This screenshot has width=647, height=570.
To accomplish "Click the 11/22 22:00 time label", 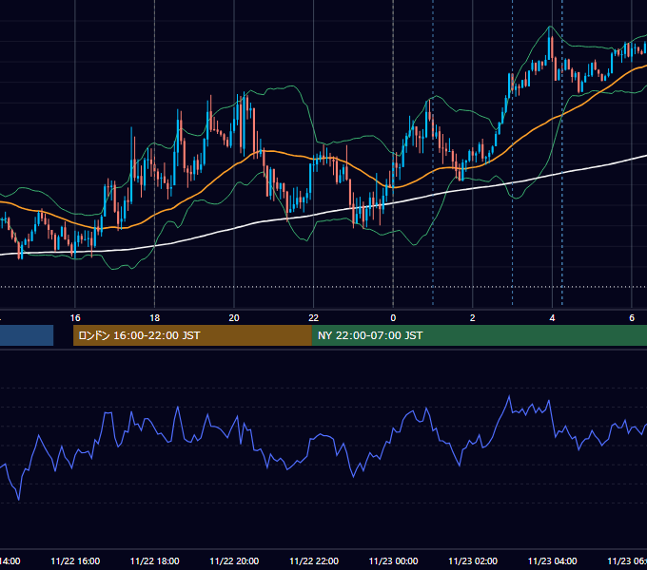I will [314, 560].
